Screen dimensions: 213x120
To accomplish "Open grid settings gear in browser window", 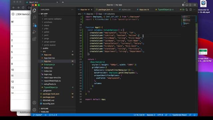I will coord(13,14).
